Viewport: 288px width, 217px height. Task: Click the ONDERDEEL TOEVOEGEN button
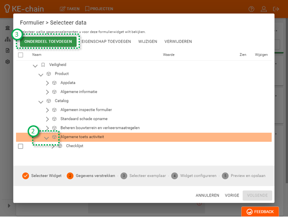47,41
